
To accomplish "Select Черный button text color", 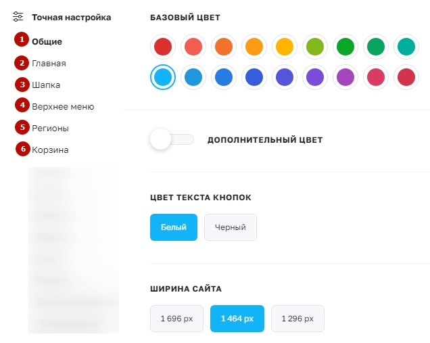I will point(230,227).
